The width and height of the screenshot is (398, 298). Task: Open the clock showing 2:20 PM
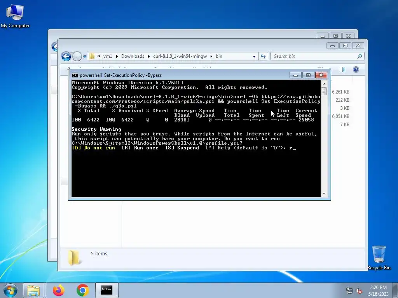point(378,291)
